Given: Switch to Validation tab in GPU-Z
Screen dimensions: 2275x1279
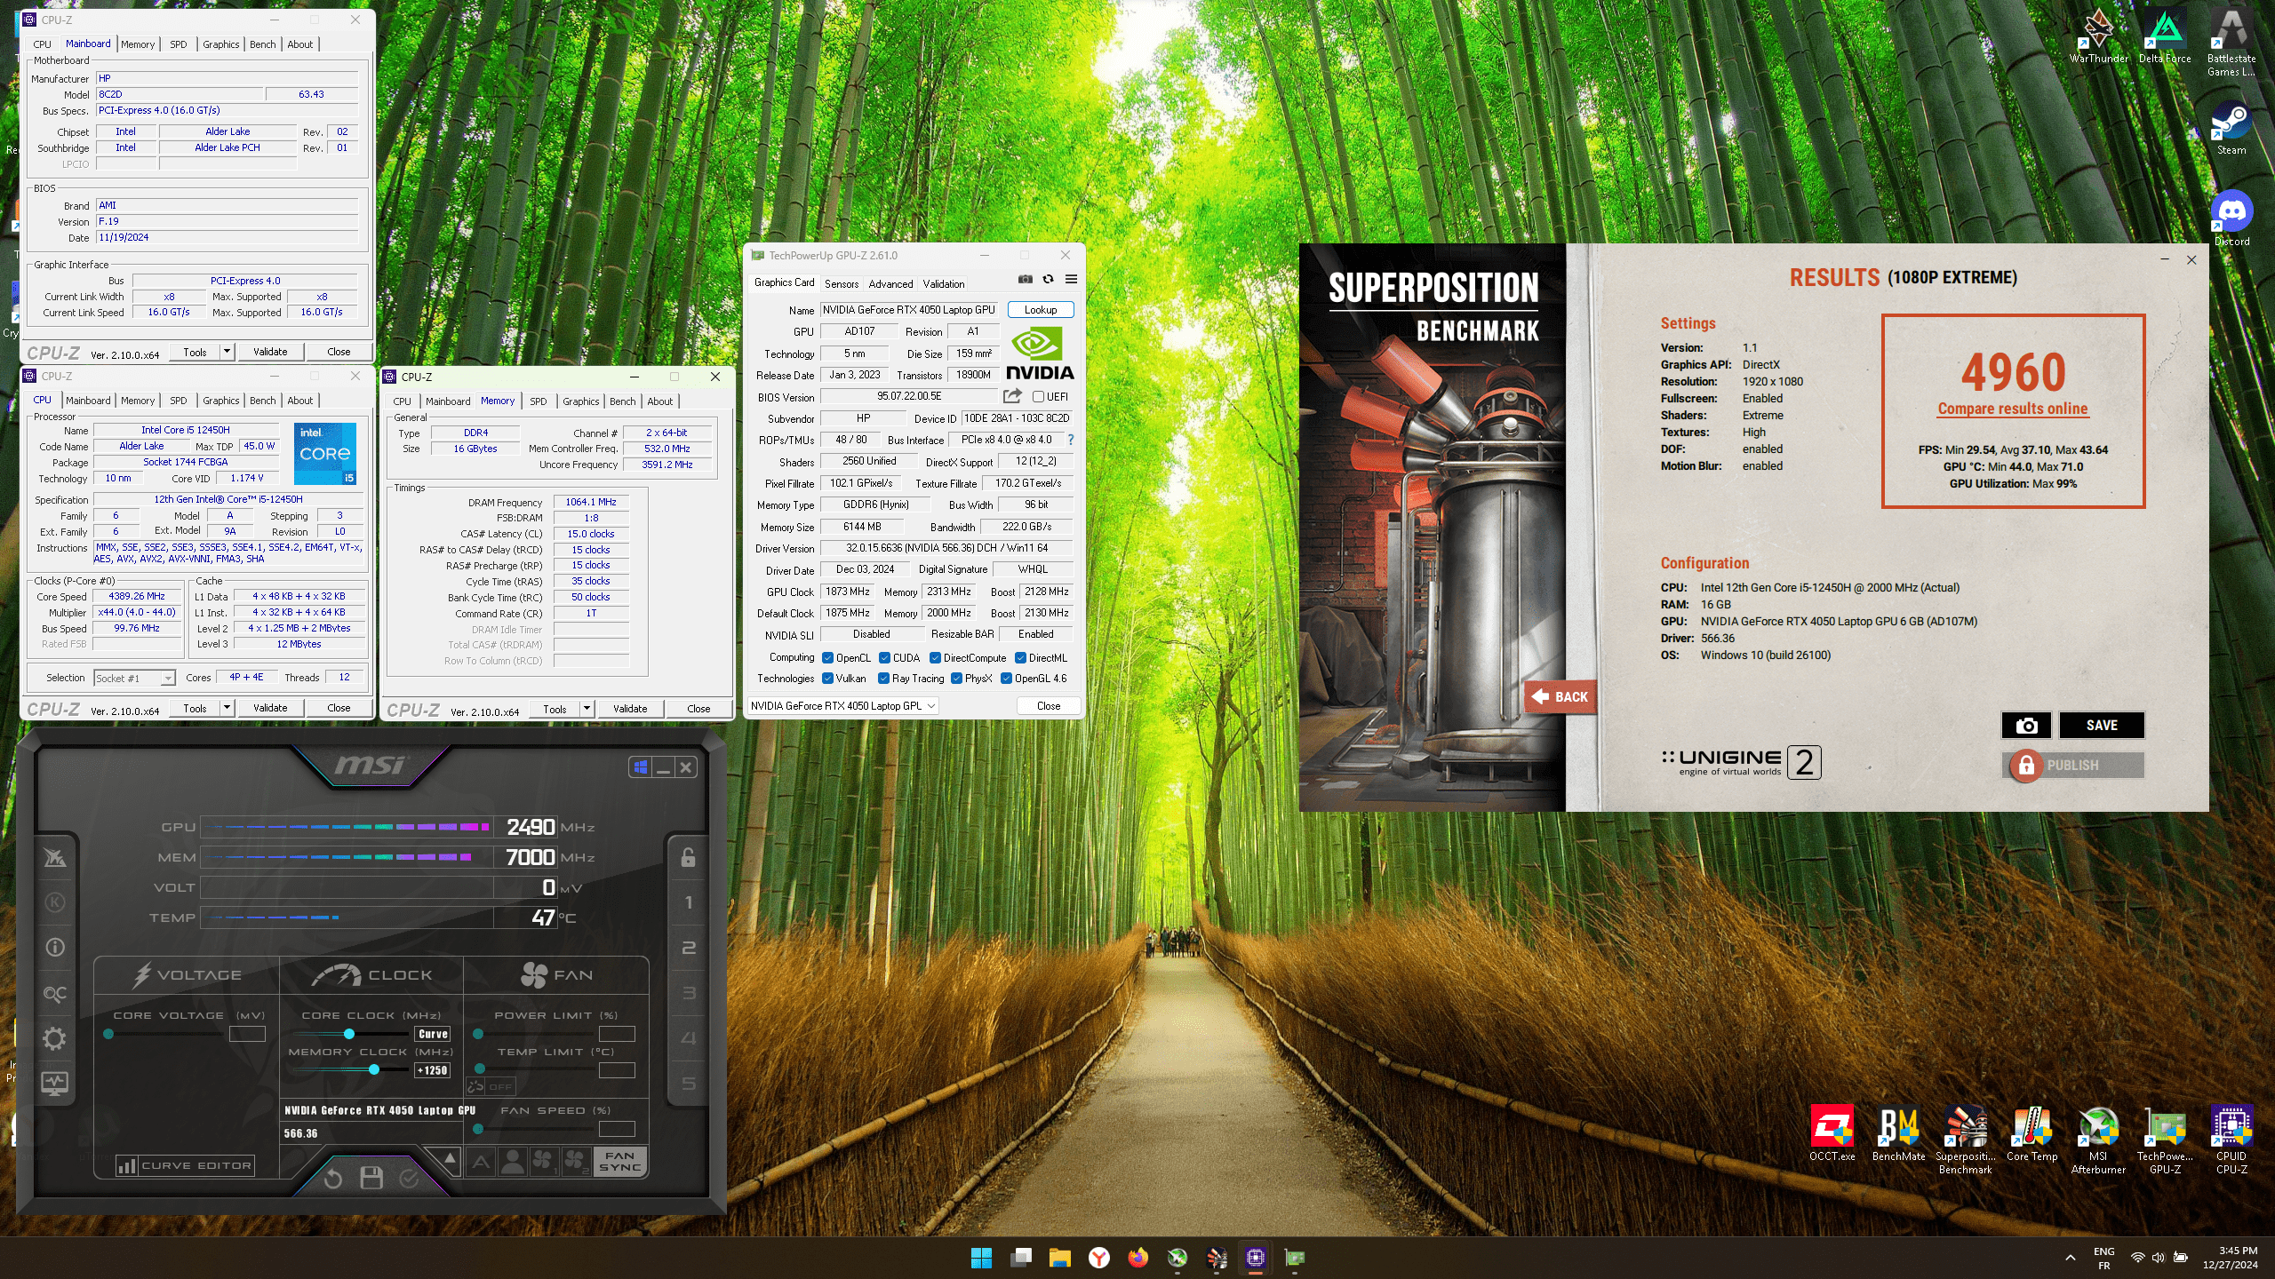Looking at the screenshot, I should point(943,284).
